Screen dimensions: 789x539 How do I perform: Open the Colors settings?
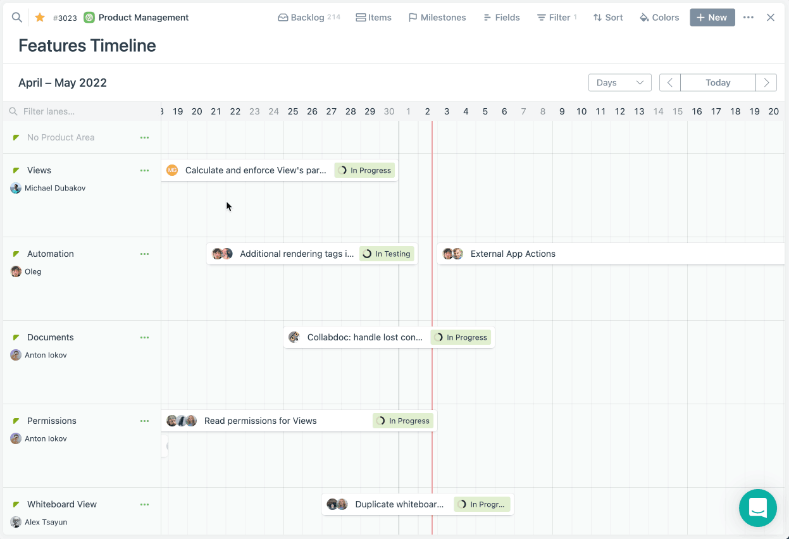pos(659,18)
